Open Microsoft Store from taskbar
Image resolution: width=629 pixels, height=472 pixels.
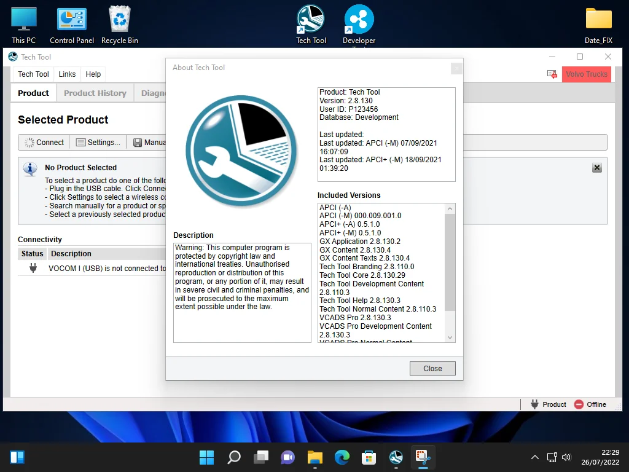click(369, 457)
